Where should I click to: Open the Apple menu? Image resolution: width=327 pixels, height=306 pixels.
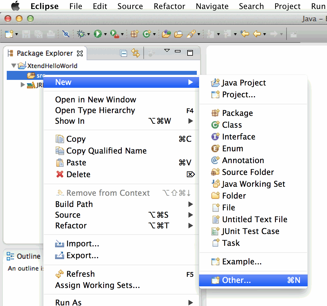pyautogui.click(x=15, y=6)
